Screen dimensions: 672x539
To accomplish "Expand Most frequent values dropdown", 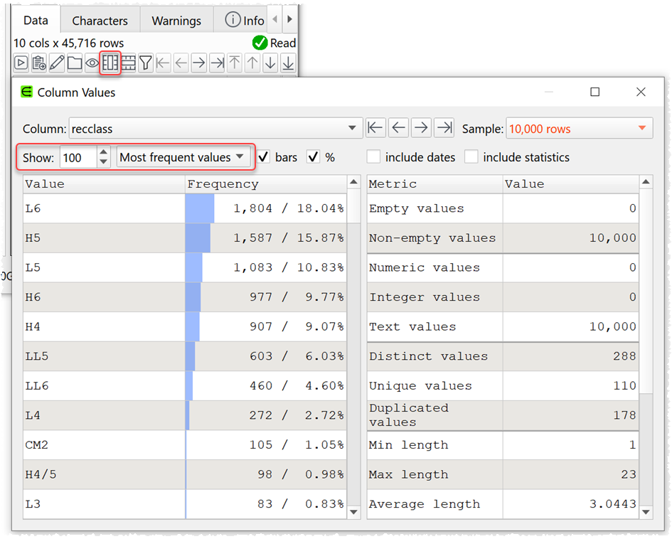I will (x=182, y=157).
